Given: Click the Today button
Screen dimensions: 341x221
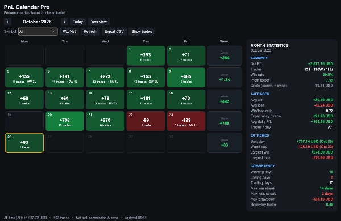Looking at the screenshot, I should tap(78, 22).
